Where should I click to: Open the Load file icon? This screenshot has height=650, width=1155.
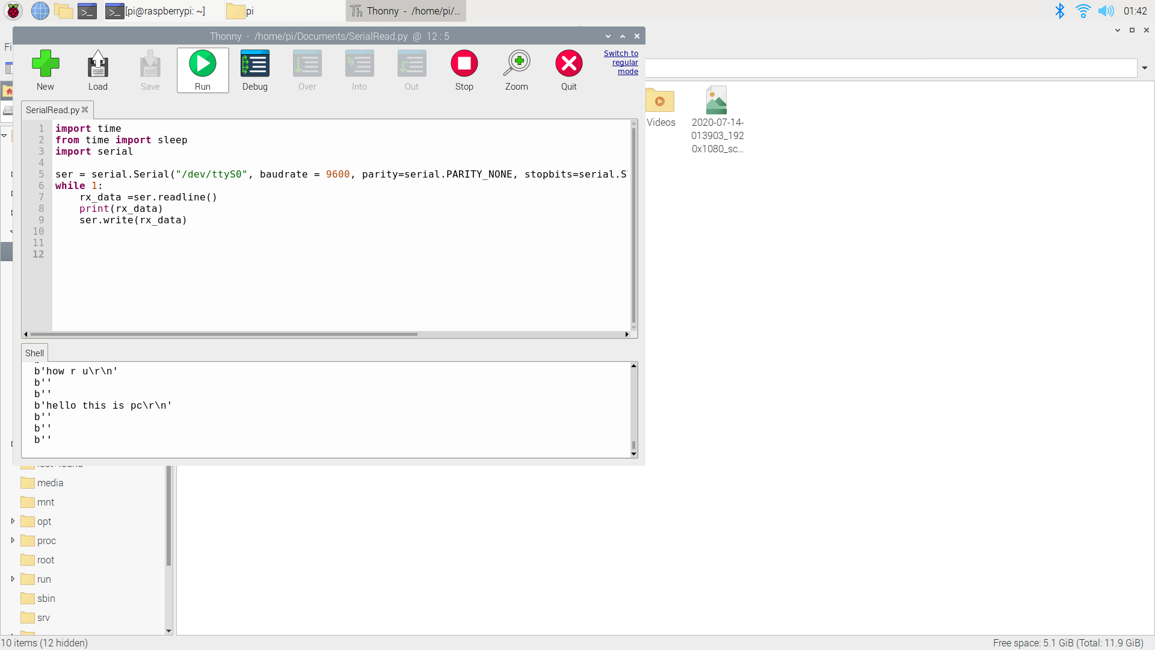click(x=97, y=64)
